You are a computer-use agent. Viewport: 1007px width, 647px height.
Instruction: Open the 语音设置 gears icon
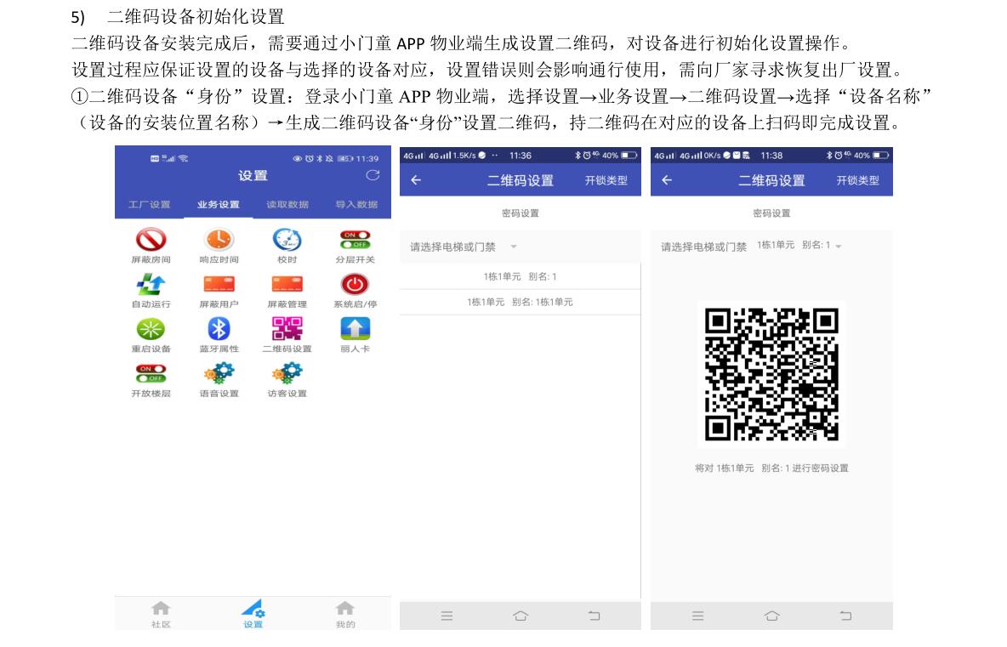(219, 373)
